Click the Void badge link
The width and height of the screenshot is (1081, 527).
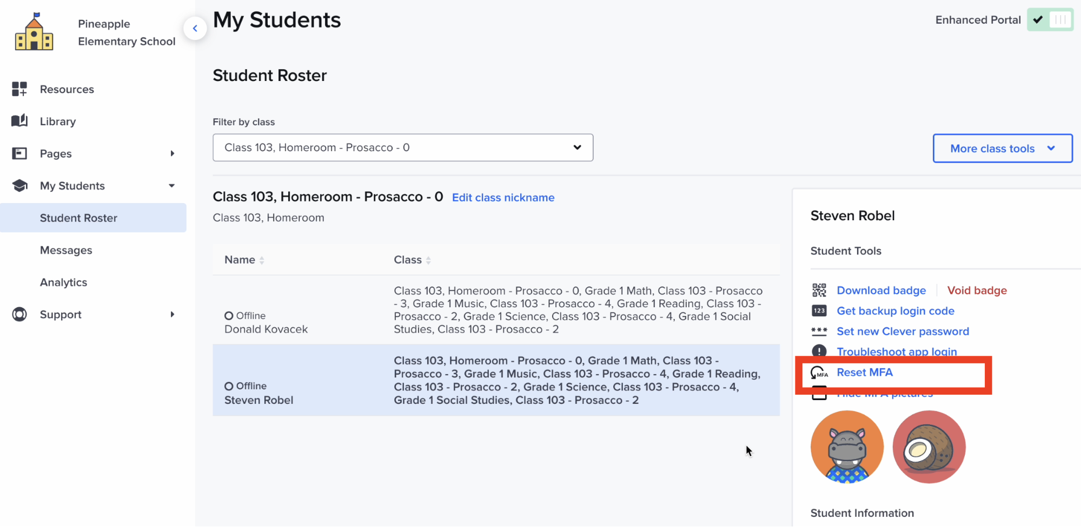click(x=977, y=290)
